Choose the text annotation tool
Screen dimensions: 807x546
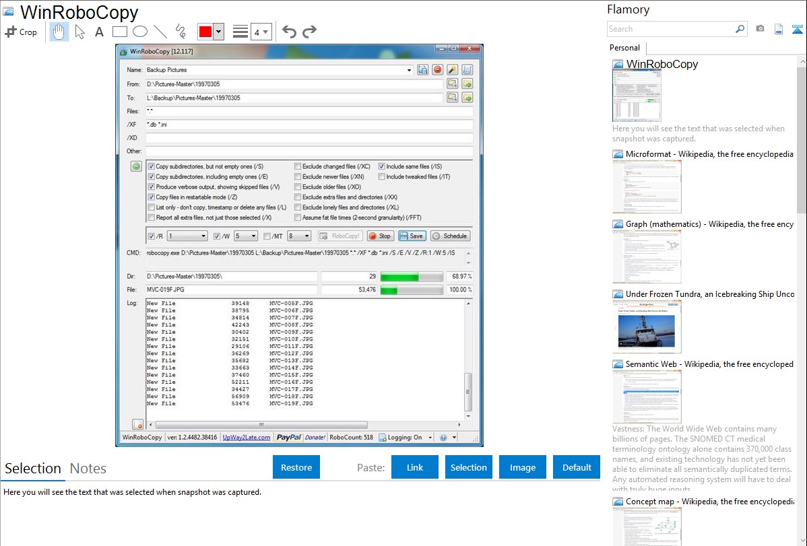pos(99,32)
